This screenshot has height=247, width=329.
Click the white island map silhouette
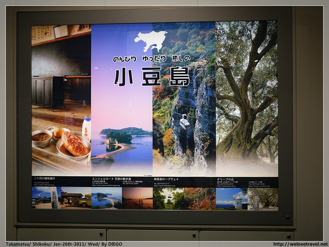point(151,41)
